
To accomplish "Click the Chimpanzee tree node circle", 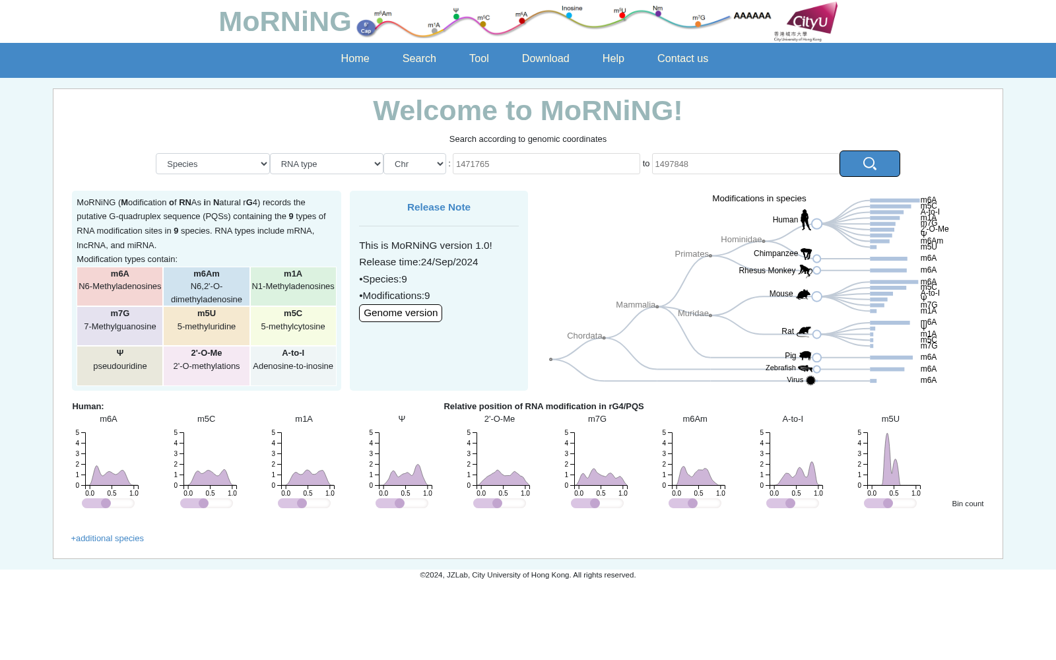I will [x=817, y=259].
